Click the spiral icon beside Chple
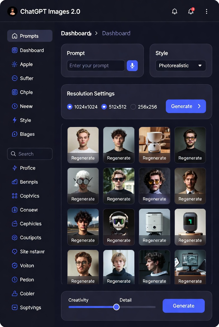This screenshot has height=327, width=219. pyautogui.click(x=15, y=92)
